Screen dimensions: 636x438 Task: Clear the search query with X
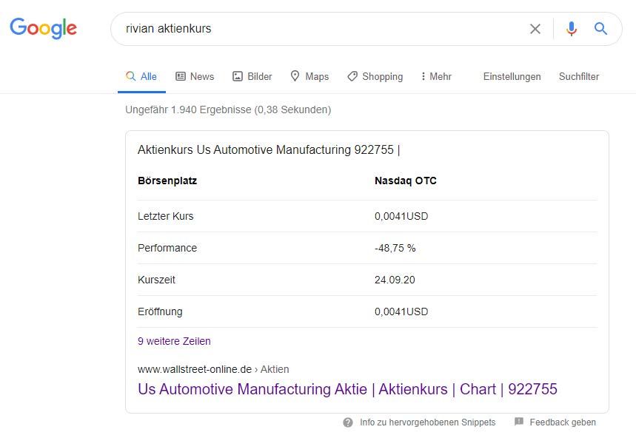point(535,29)
